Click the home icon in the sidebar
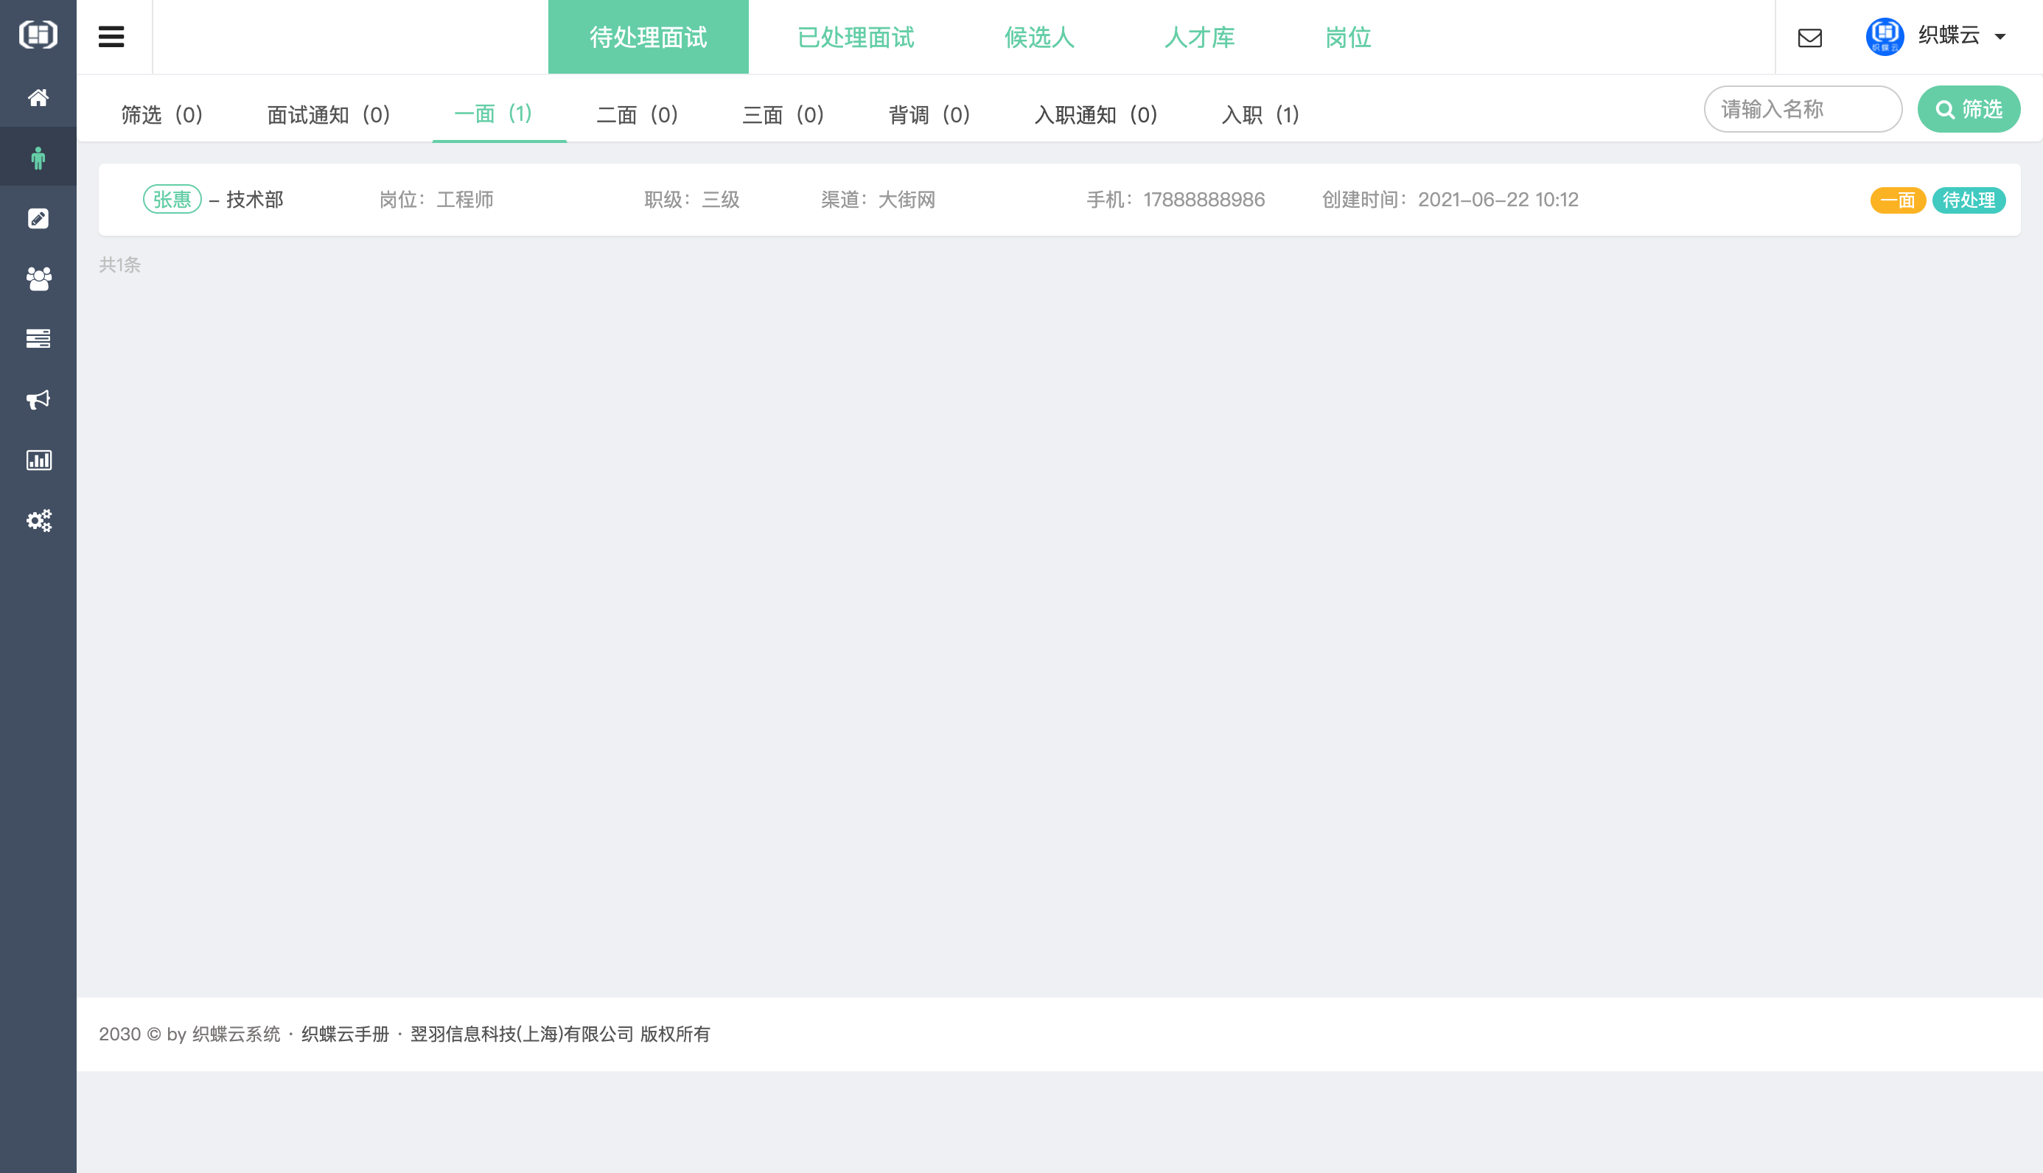The image size is (2043, 1173). point(38,97)
